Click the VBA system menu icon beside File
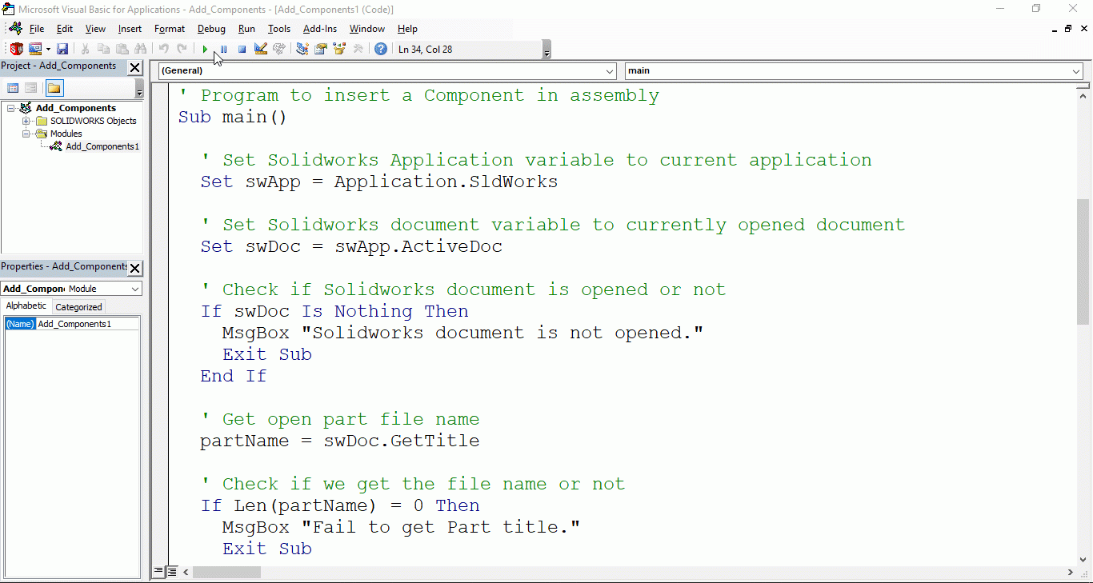The height and width of the screenshot is (583, 1093). pos(15,28)
